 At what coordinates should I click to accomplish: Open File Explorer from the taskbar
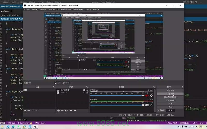pos(2,127)
